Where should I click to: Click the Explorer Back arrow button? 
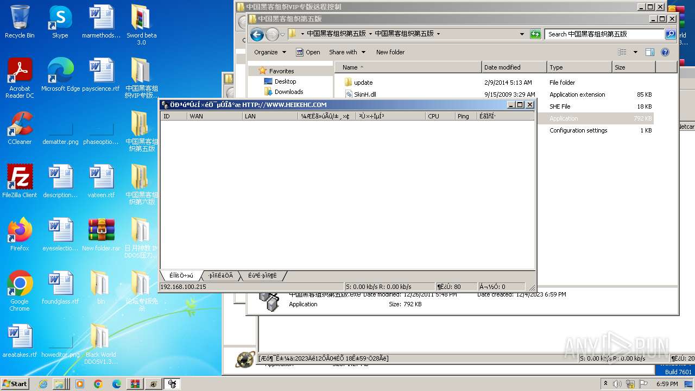[257, 35]
